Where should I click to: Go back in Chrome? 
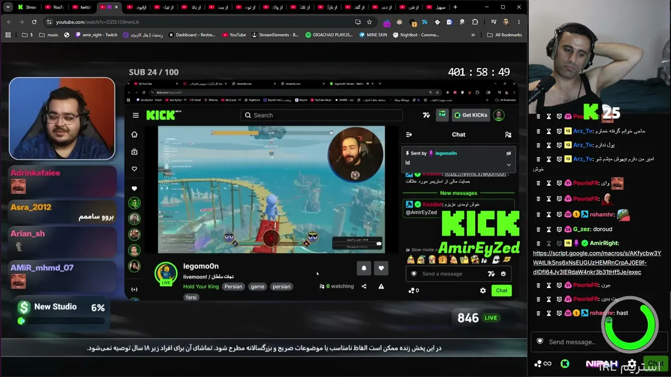pyautogui.click(x=9, y=22)
